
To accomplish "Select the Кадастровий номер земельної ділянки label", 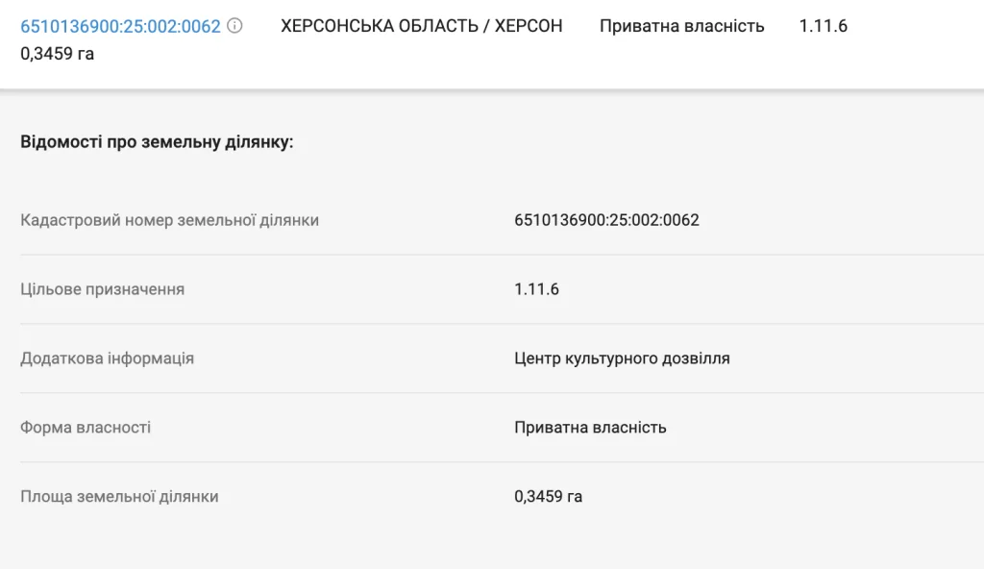I will 169,220.
